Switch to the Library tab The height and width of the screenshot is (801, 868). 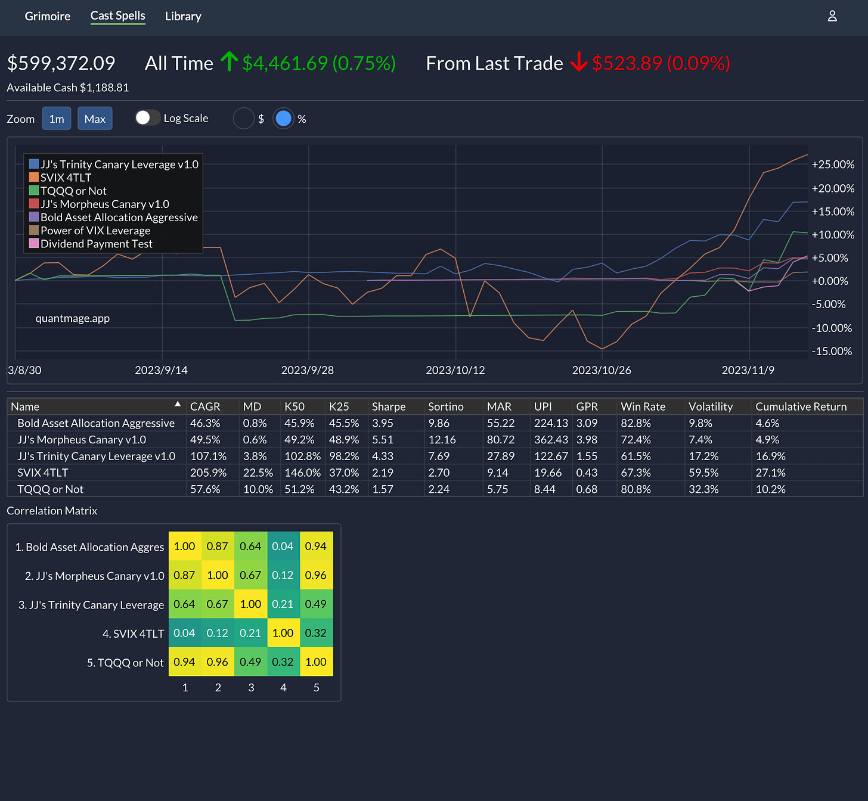click(183, 16)
